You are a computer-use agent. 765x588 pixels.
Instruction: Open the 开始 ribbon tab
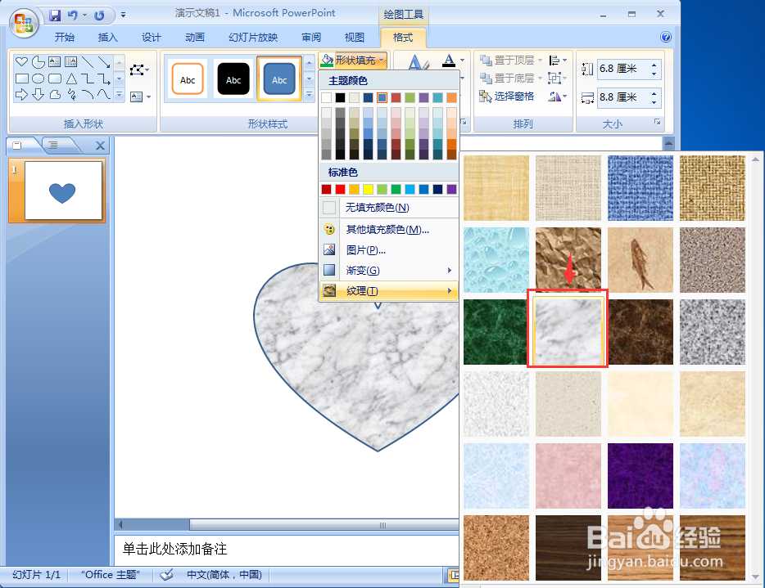click(x=65, y=38)
